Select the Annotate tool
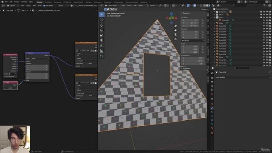Image resolution: width=272 pixels, height=153 pixels. pyautogui.click(x=102, y=46)
